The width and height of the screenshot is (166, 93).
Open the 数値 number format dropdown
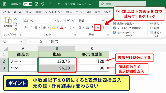[103, 21]
